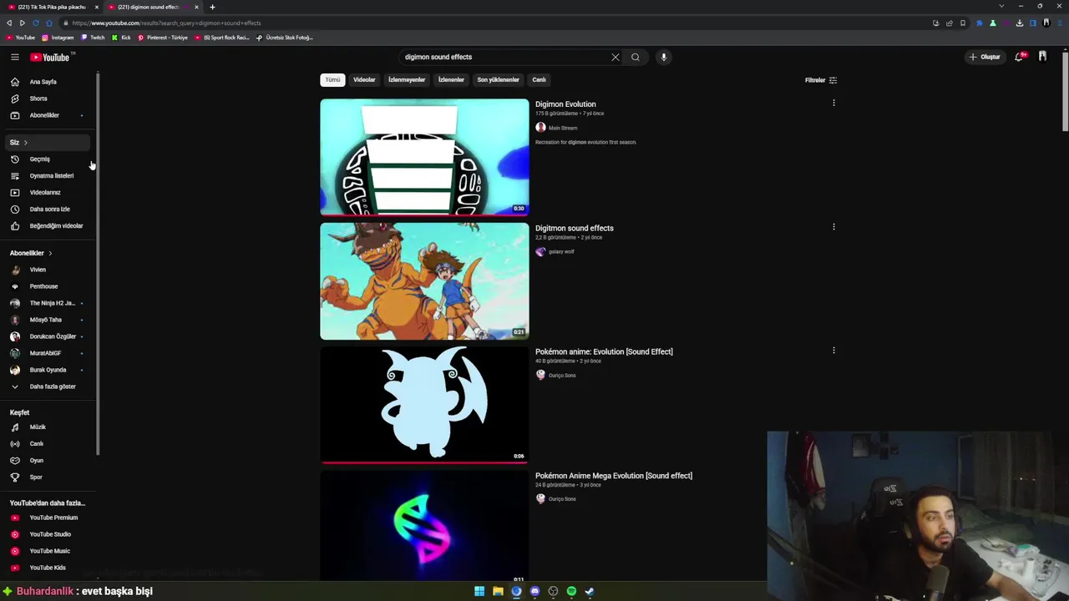Viewport: 1069px width, 601px height.
Task: Open The Ninja H2 channel subscription
Action: point(47,303)
